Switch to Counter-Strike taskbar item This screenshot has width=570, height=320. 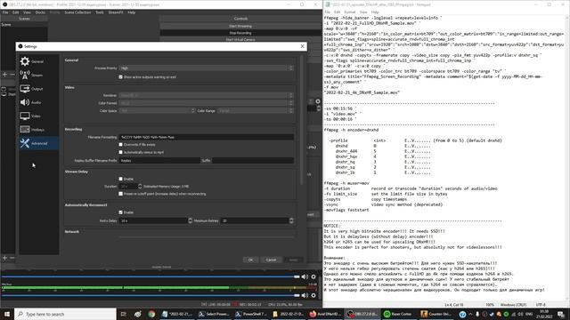point(436,314)
